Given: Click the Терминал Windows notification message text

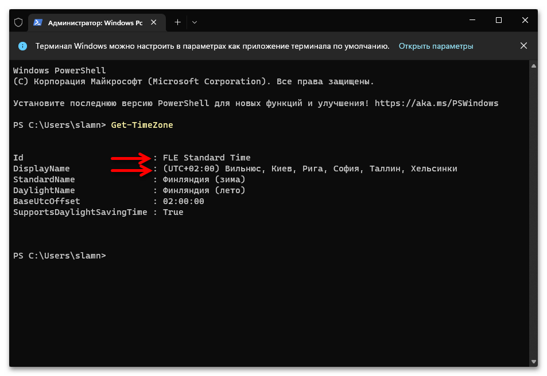Looking at the screenshot, I should pos(212,46).
